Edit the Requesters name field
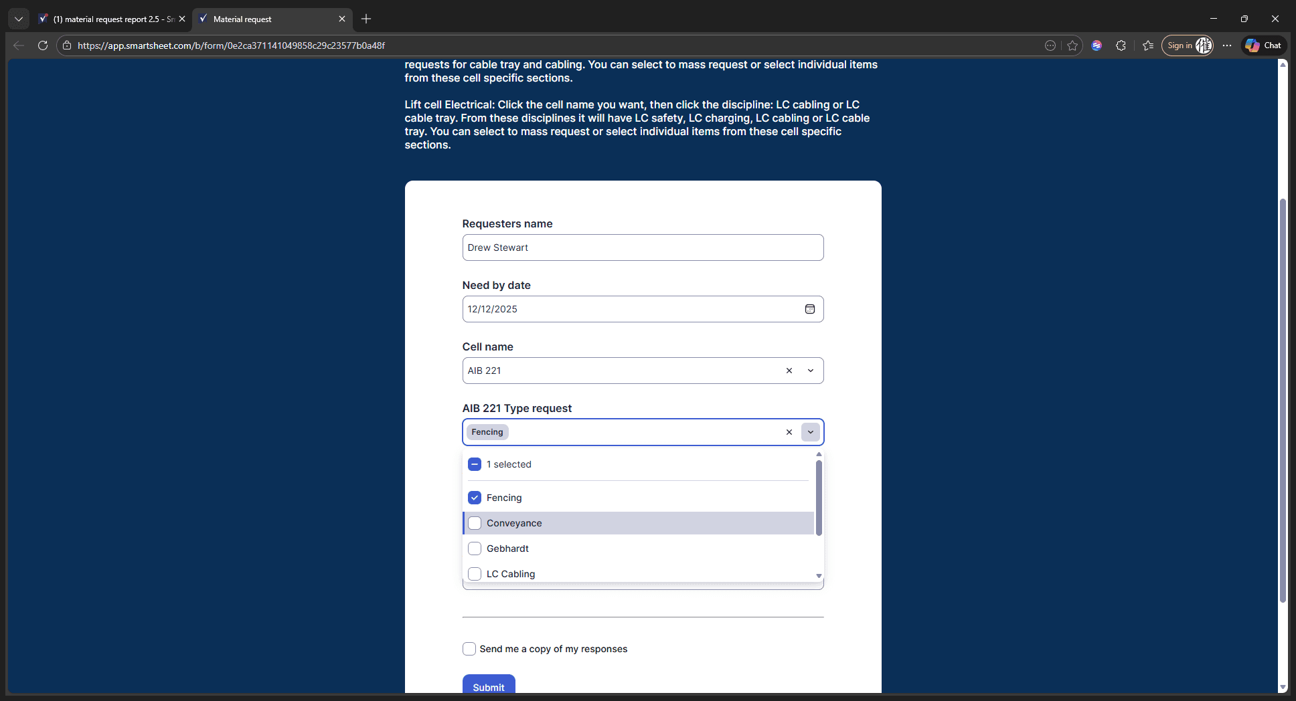This screenshot has height=701, width=1296. [643, 247]
